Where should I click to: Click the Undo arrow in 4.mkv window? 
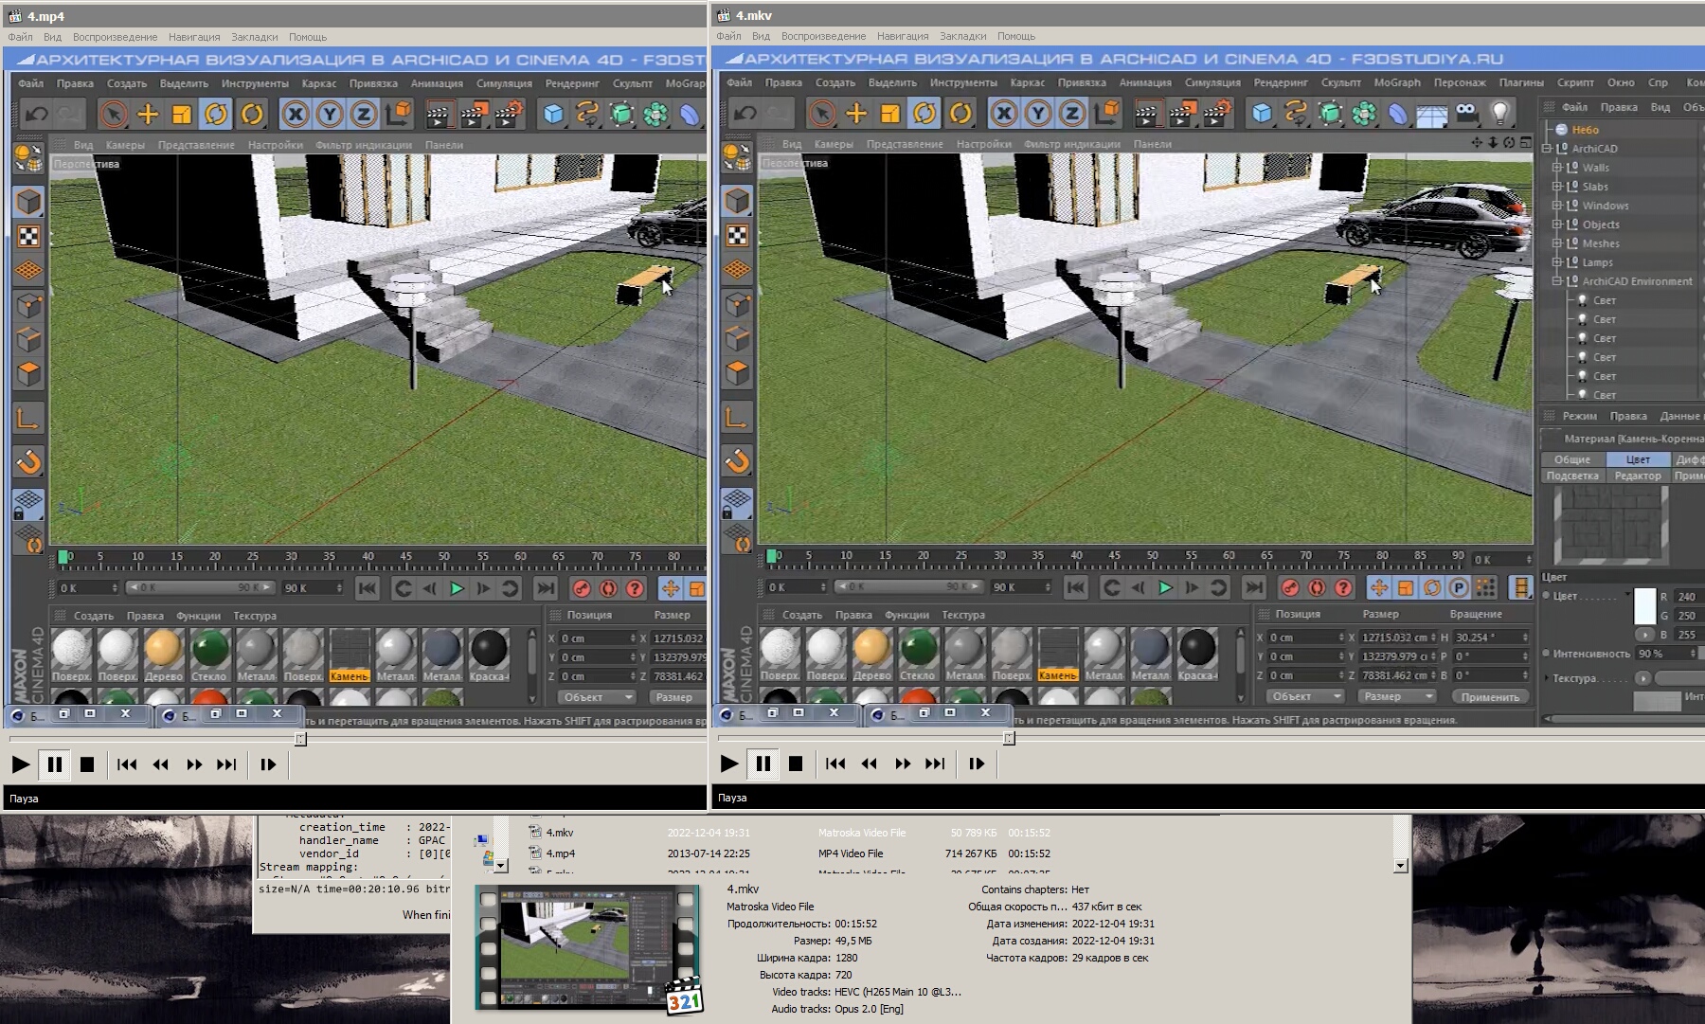[745, 114]
